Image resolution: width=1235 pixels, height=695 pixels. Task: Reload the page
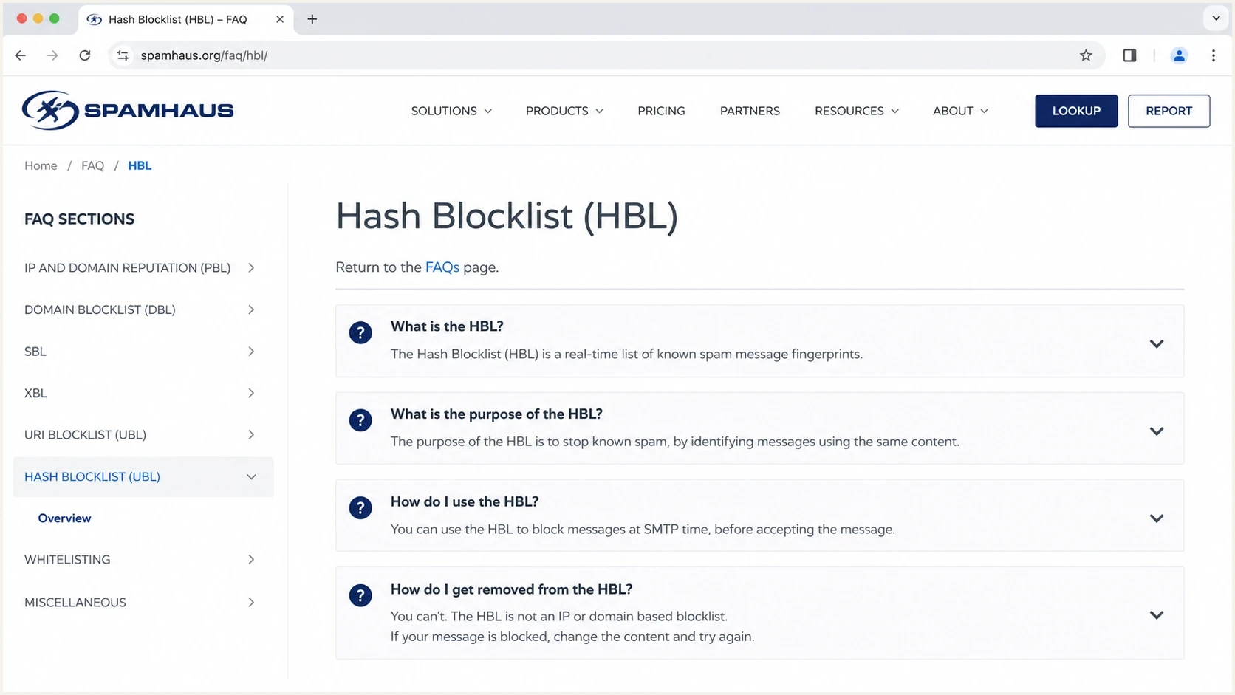point(85,55)
